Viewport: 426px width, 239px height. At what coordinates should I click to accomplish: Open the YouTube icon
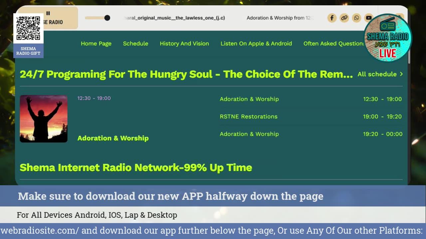pyautogui.click(x=368, y=18)
